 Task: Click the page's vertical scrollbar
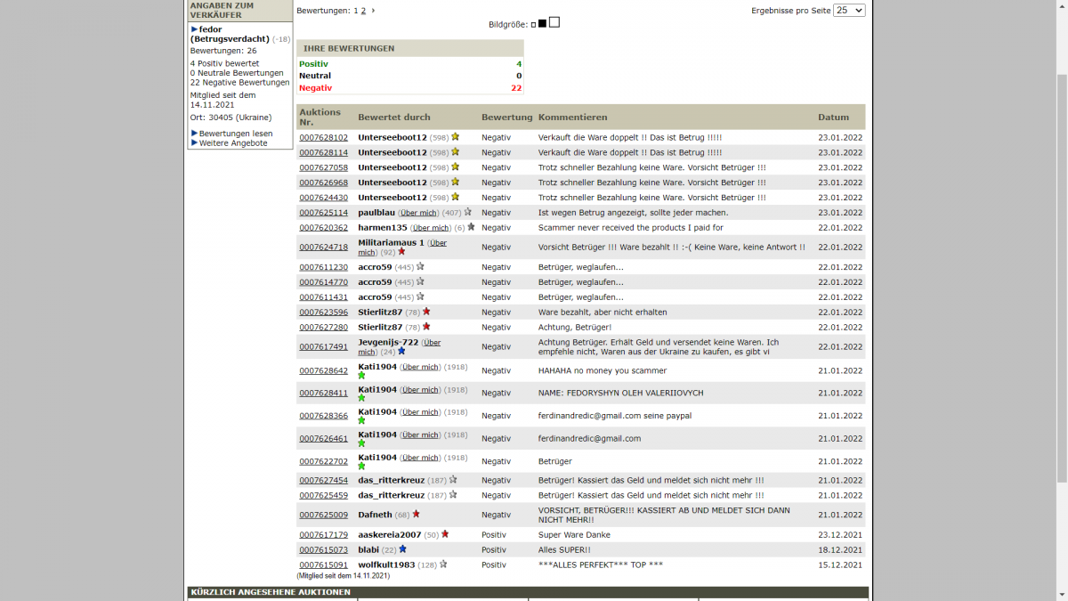[1061, 267]
